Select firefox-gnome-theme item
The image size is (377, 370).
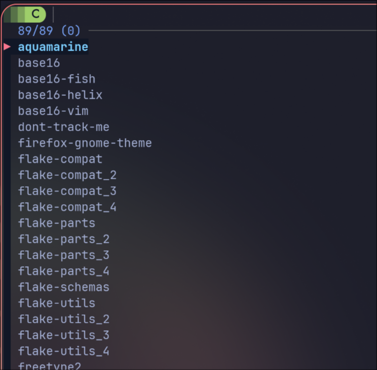pyautogui.click(x=85, y=144)
